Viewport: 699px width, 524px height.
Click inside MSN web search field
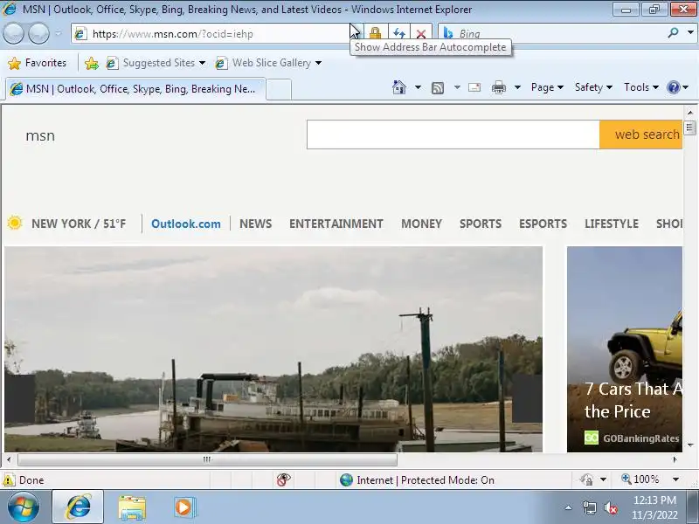pyautogui.click(x=453, y=134)
